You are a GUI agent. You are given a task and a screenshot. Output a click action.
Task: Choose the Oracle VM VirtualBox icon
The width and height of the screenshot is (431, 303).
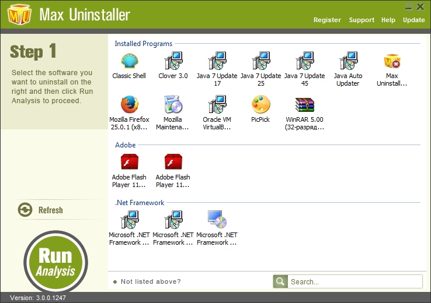217,105
